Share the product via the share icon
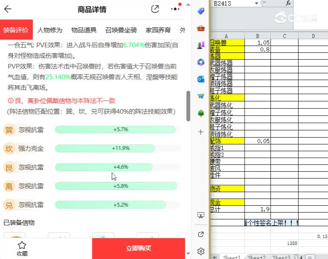The width and height of the screenshot is (328, 259). [155, 9]
